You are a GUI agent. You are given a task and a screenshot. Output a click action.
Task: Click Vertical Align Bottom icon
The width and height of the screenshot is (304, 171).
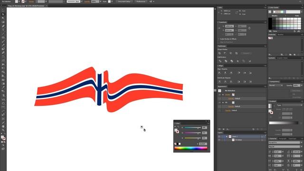(250, 73)
